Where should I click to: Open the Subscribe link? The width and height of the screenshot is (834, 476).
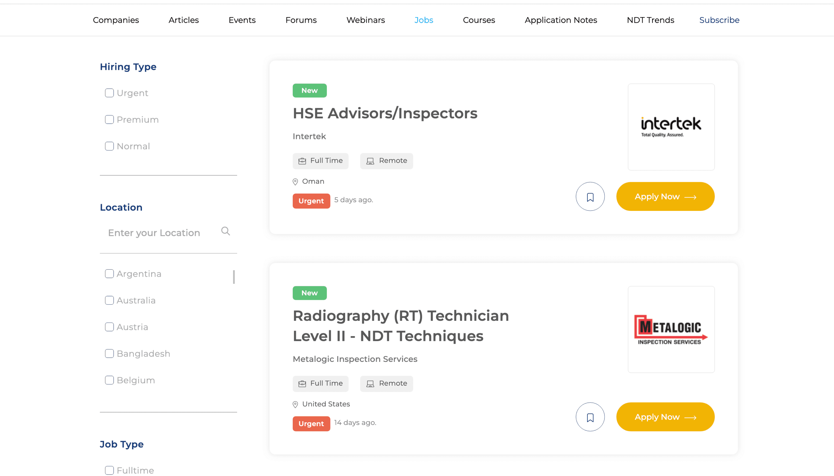point(719,20)
